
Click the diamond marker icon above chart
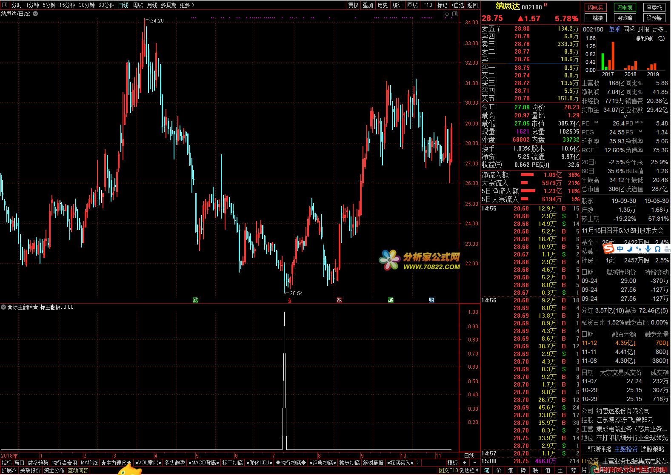point(447,14)
